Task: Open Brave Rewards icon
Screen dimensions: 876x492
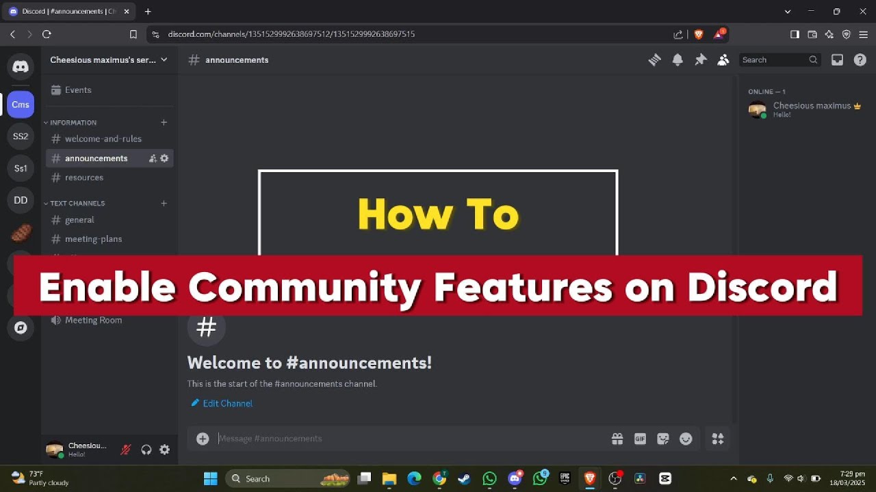Action: click(719, 34)
